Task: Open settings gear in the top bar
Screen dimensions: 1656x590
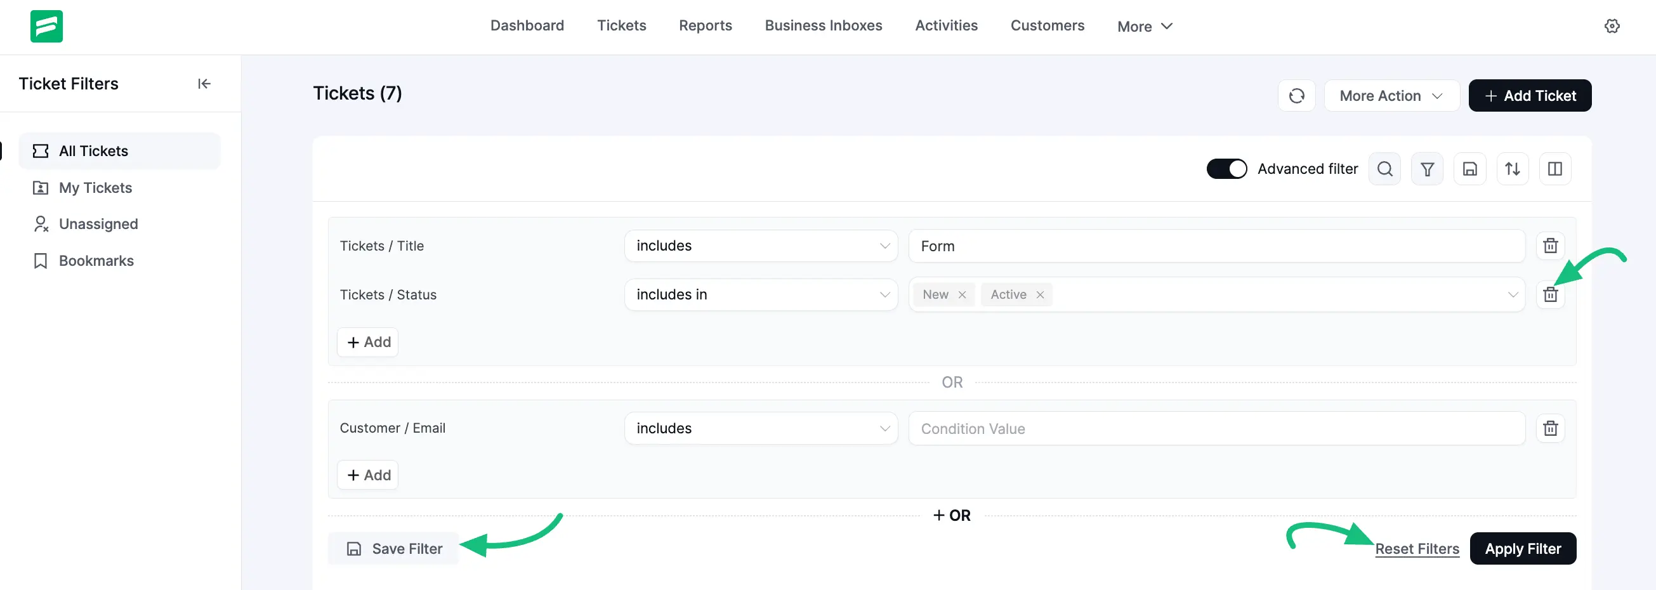Action: 1612,27
